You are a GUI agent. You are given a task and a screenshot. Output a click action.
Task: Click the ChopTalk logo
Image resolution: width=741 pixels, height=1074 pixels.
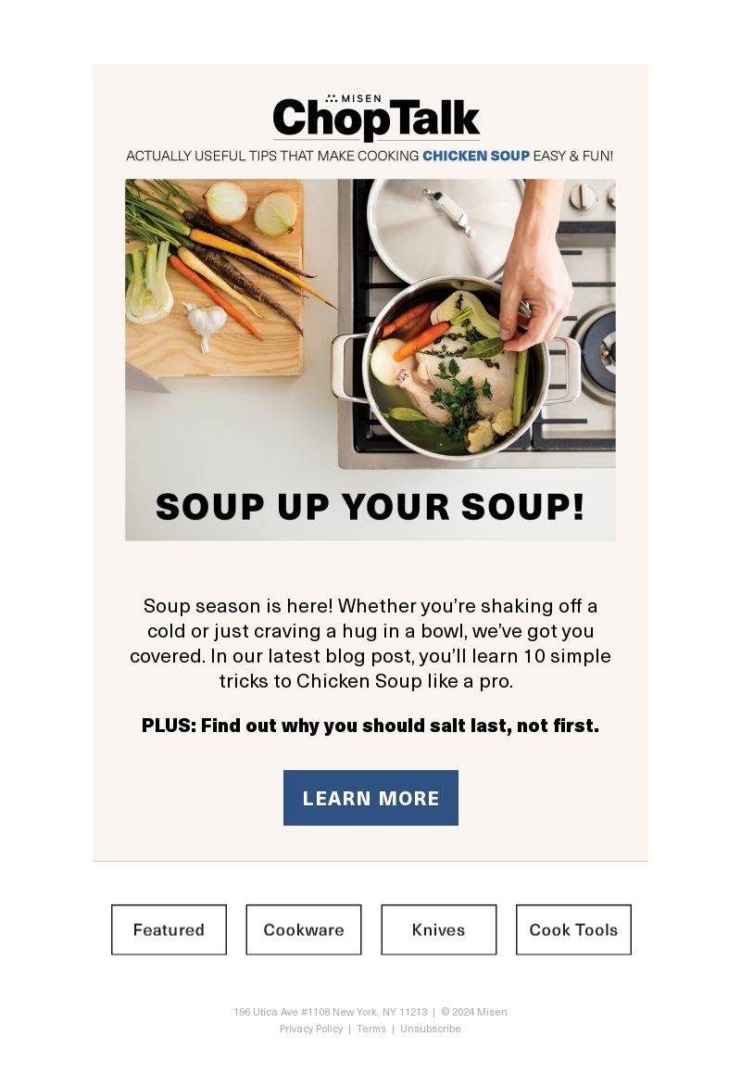tap(376, 119)
